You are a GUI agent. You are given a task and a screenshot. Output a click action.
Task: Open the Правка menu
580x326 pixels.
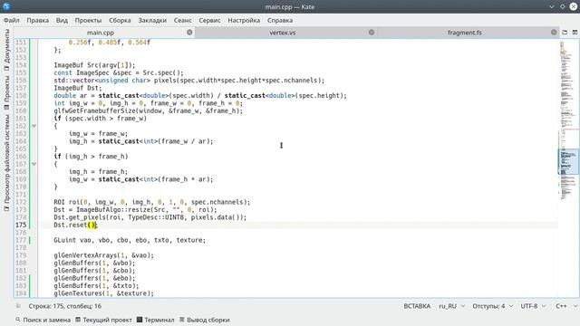38,20
